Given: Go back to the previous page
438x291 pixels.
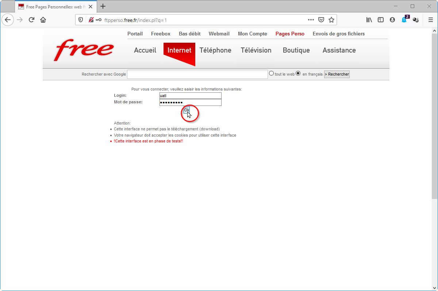Looking at the screenshot, I should (x=8, y=20).
